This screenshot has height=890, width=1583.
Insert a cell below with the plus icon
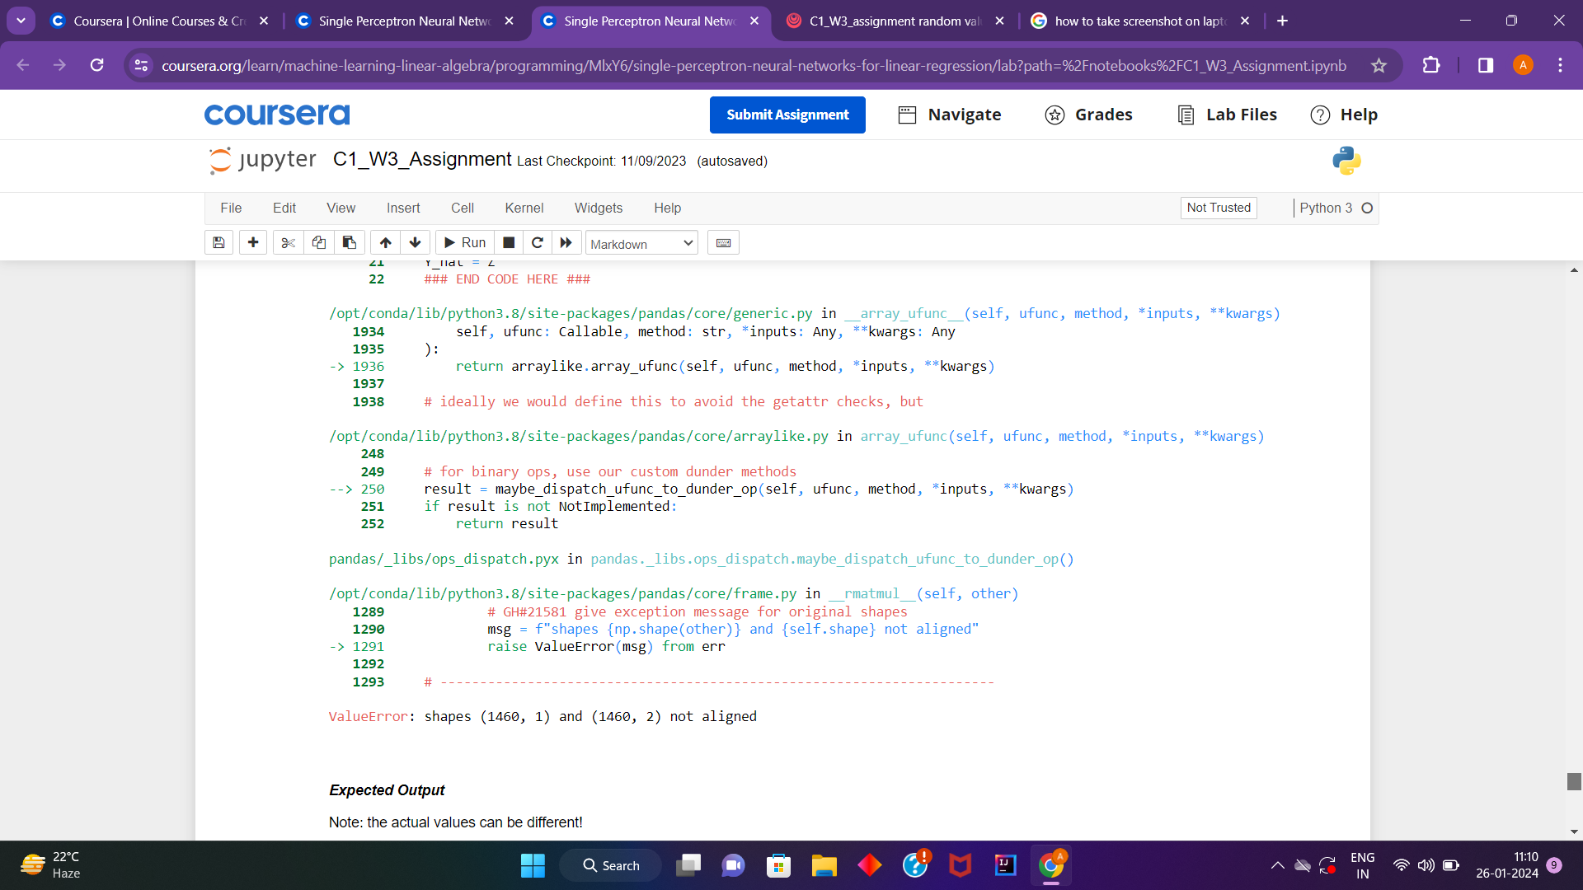[x=253, y=242]
